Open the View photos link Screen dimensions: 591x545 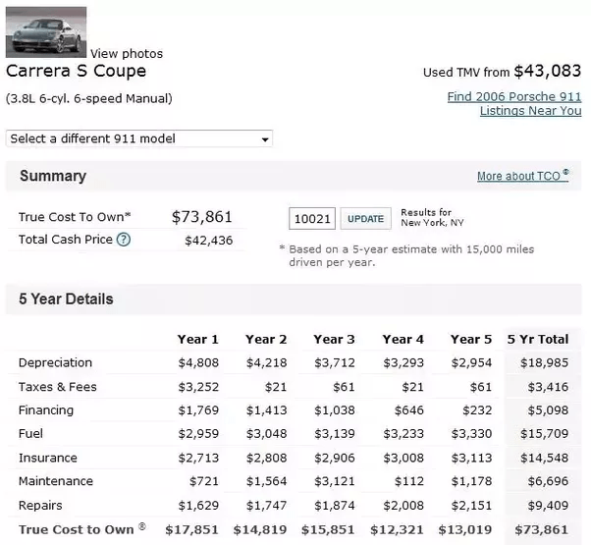127,54
